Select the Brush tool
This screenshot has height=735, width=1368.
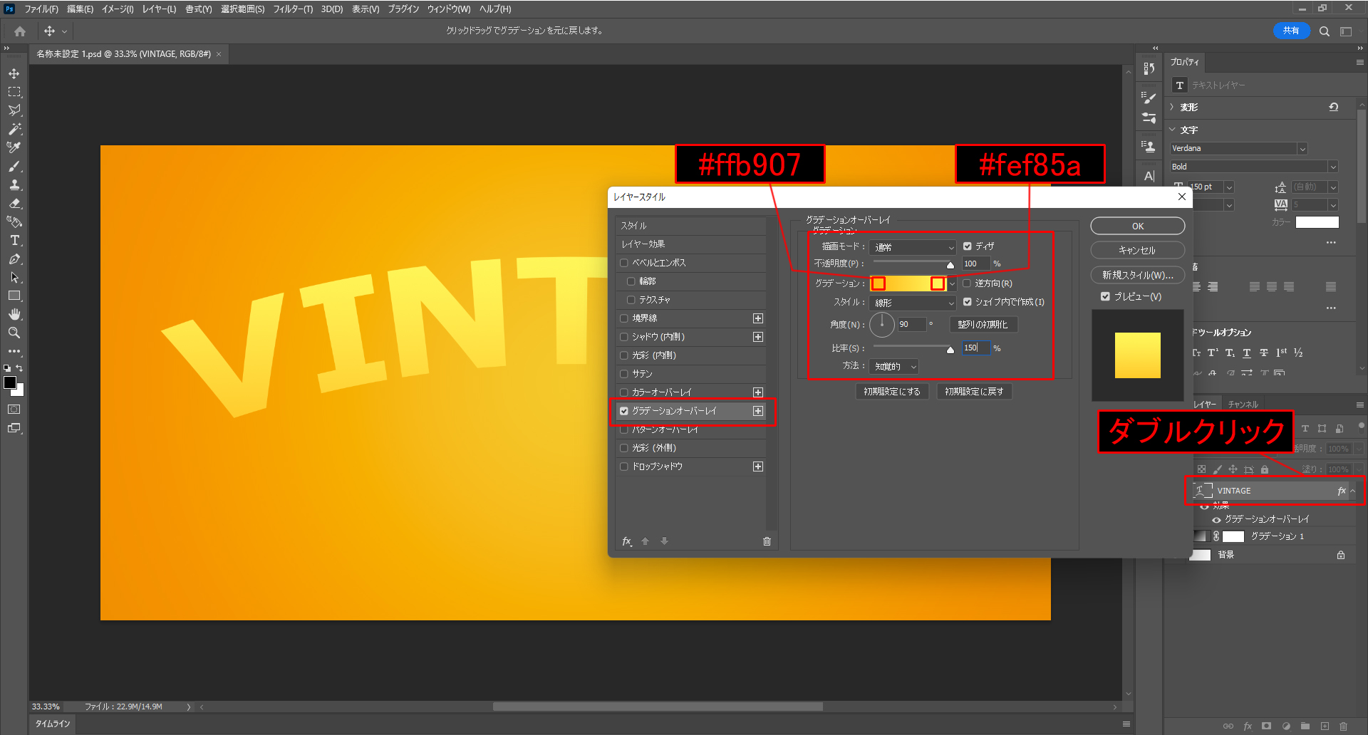pyautogui.click(x=14, y=166)
